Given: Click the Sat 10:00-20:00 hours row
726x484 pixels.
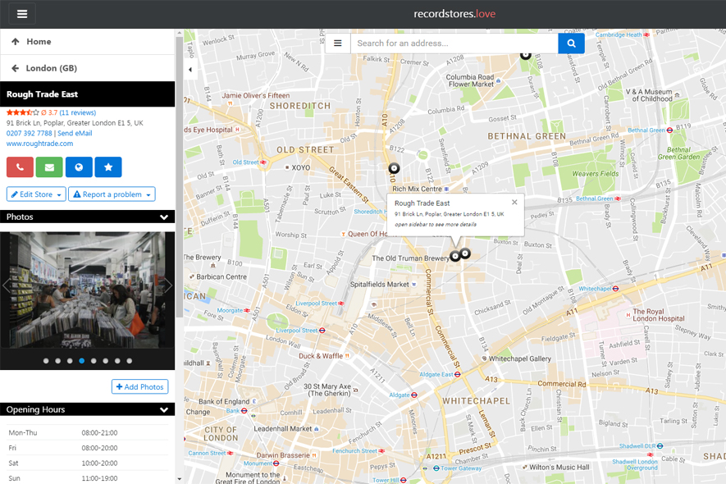Looking at the screenshot, I should tap(88, 463).
